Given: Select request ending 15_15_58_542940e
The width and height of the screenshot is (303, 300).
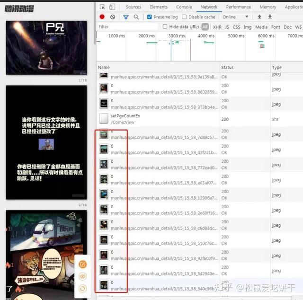Looking at the screenshot, I should click(200, 270).
